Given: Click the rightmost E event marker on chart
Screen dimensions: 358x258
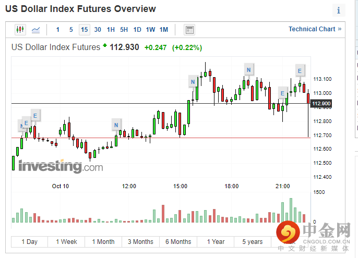Looking at the screenshot, I should click(x=300, y=70).
